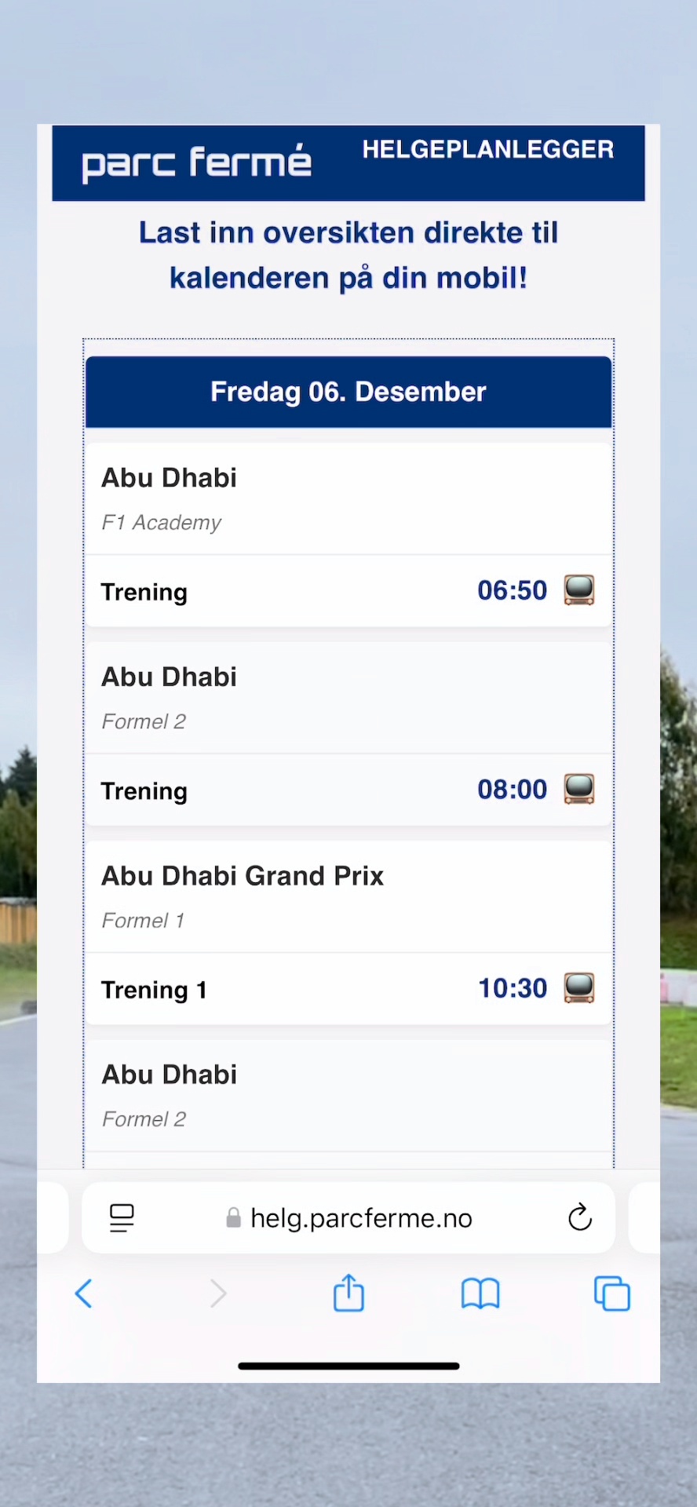Open Safari bookmarks
Screen dimensions: 697x1507
tap(480, 1294)
